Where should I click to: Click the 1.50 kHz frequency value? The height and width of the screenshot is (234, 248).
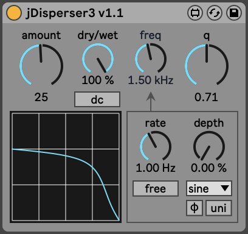[151, 80]
